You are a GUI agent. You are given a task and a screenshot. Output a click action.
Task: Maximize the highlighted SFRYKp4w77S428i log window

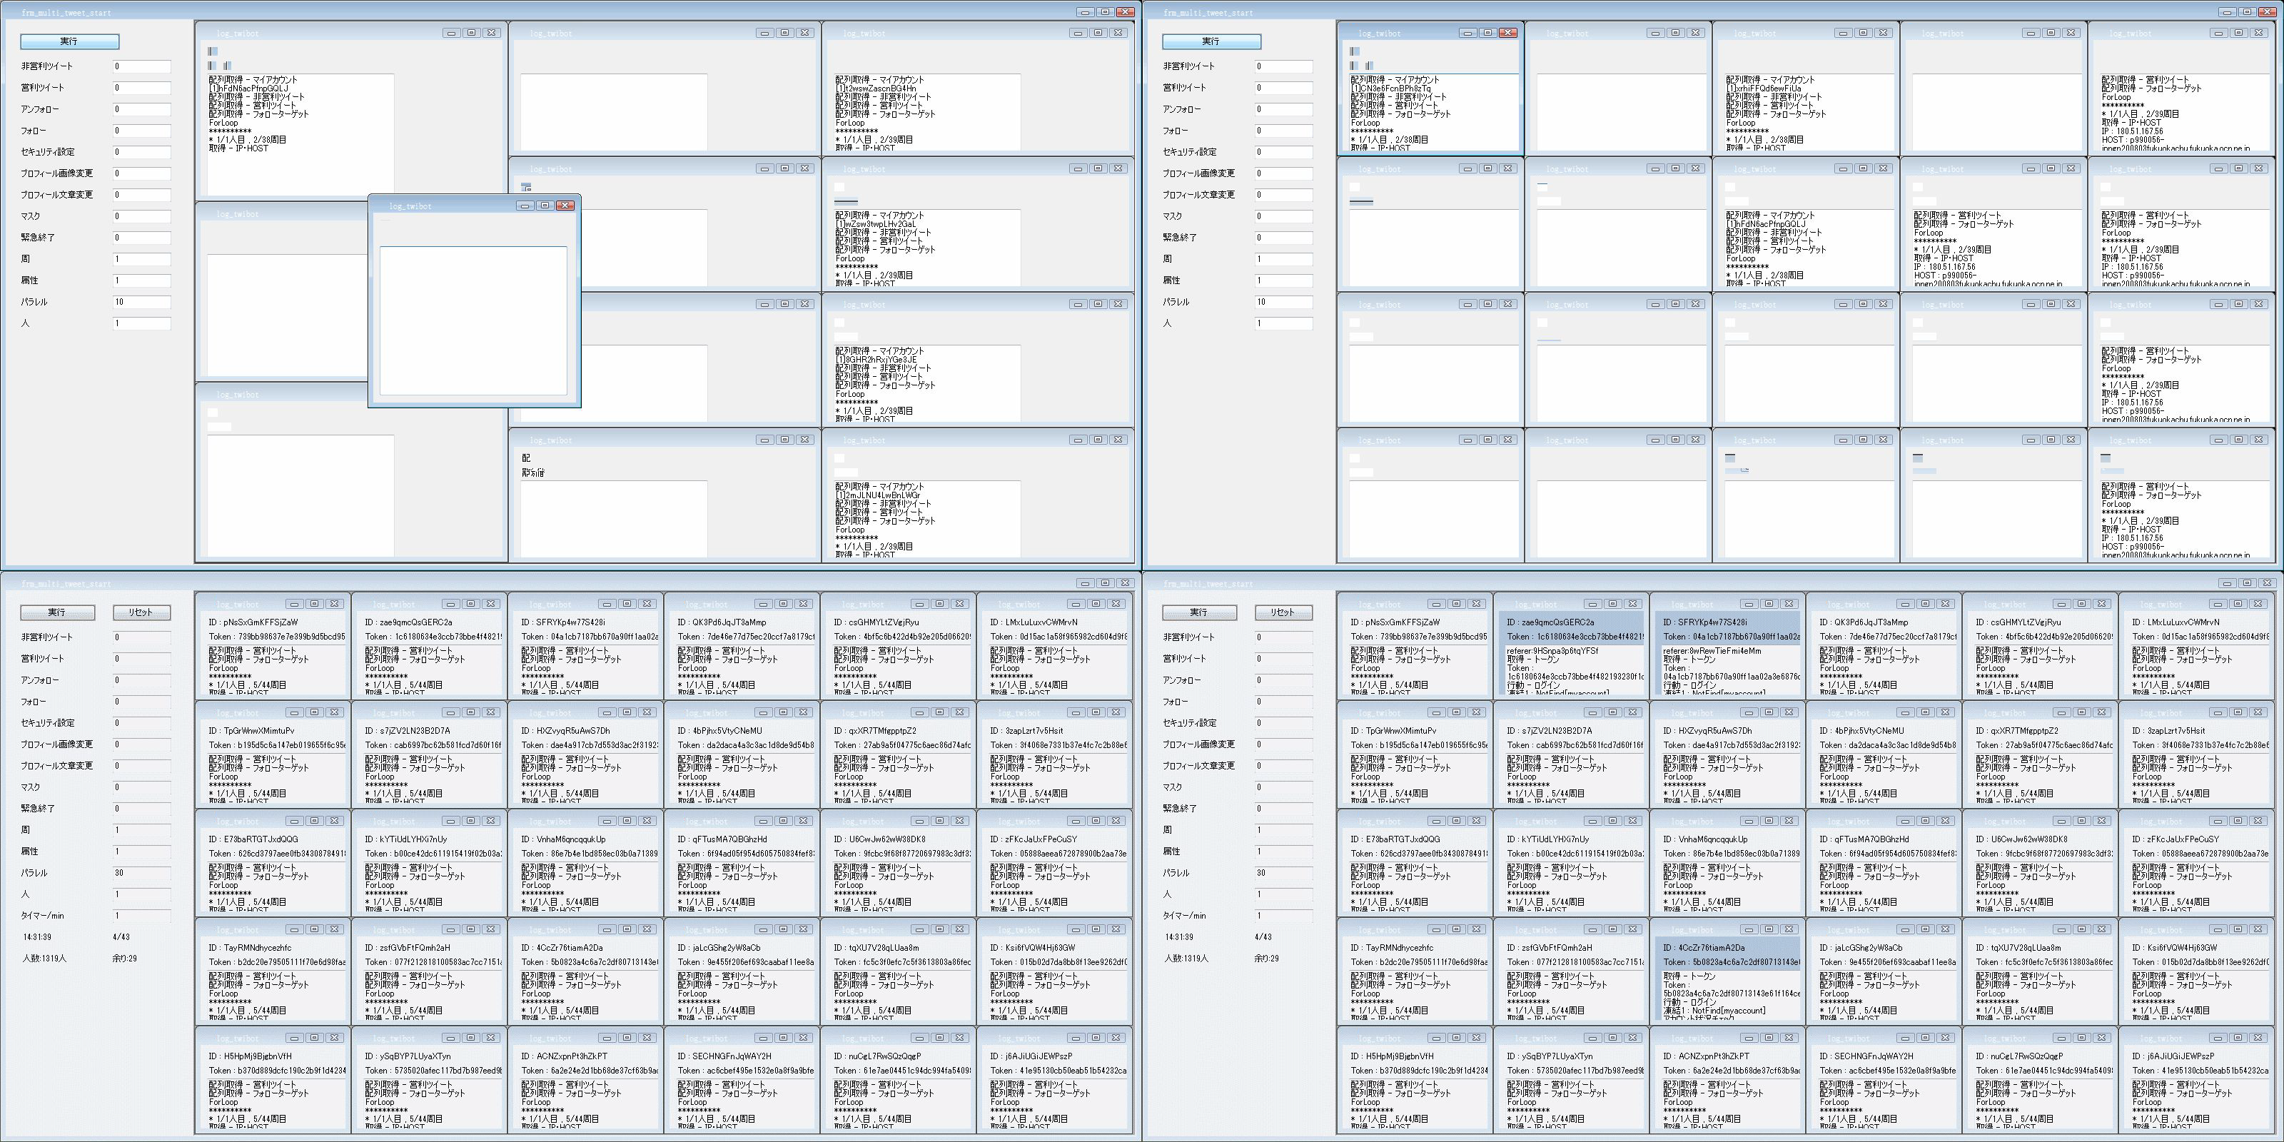click(1769, 604)
